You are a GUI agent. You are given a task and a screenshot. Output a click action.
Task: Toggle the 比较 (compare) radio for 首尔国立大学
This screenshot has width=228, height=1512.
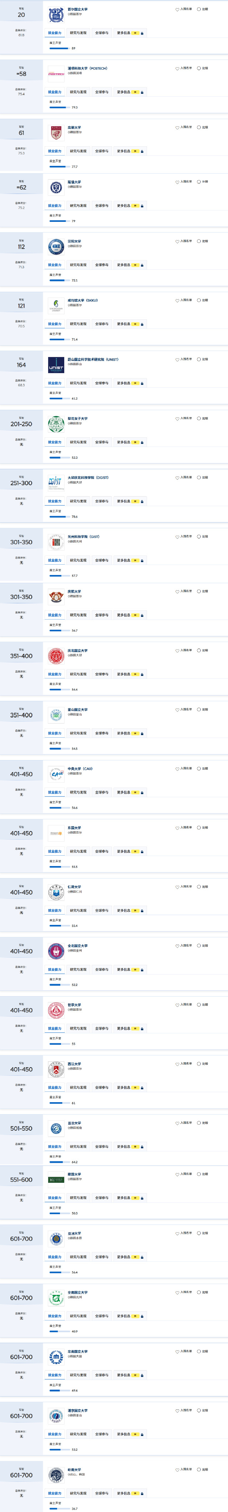199,9
